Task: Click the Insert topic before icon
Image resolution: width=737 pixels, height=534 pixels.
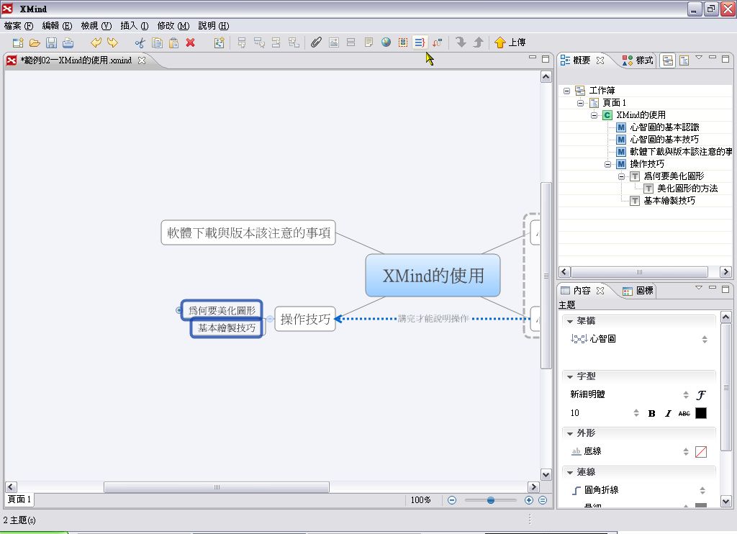Action: coord(276,42)
